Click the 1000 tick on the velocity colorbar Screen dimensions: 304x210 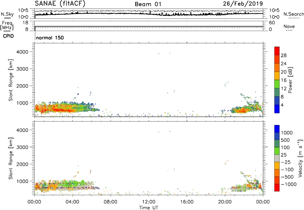click(x=287, y=133)
